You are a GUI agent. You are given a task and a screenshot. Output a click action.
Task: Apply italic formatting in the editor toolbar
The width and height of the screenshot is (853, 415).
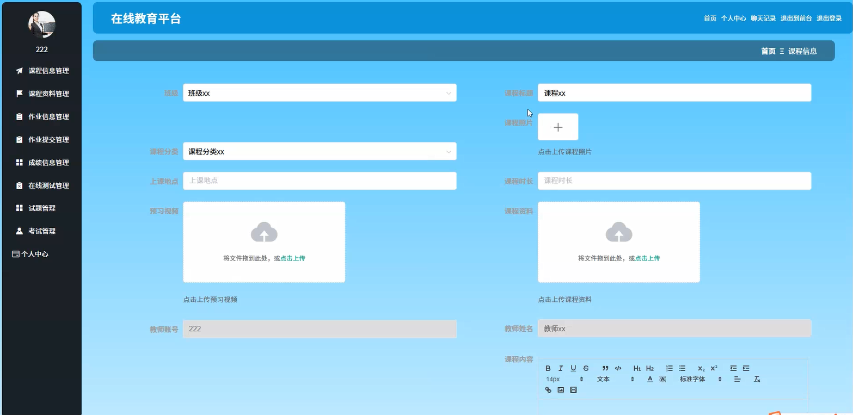click(561, 368)
